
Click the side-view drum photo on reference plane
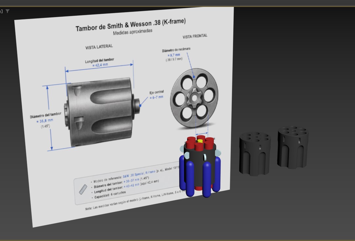(101, 111)
